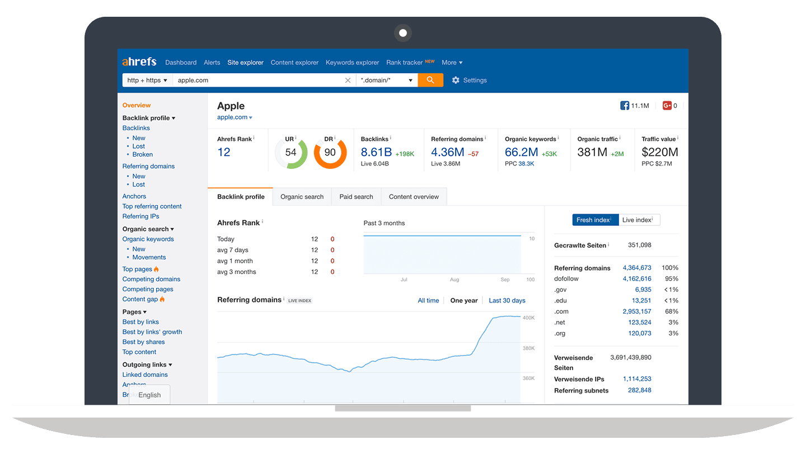Click the 13,251 .edu domains count

tap(642, 301)
